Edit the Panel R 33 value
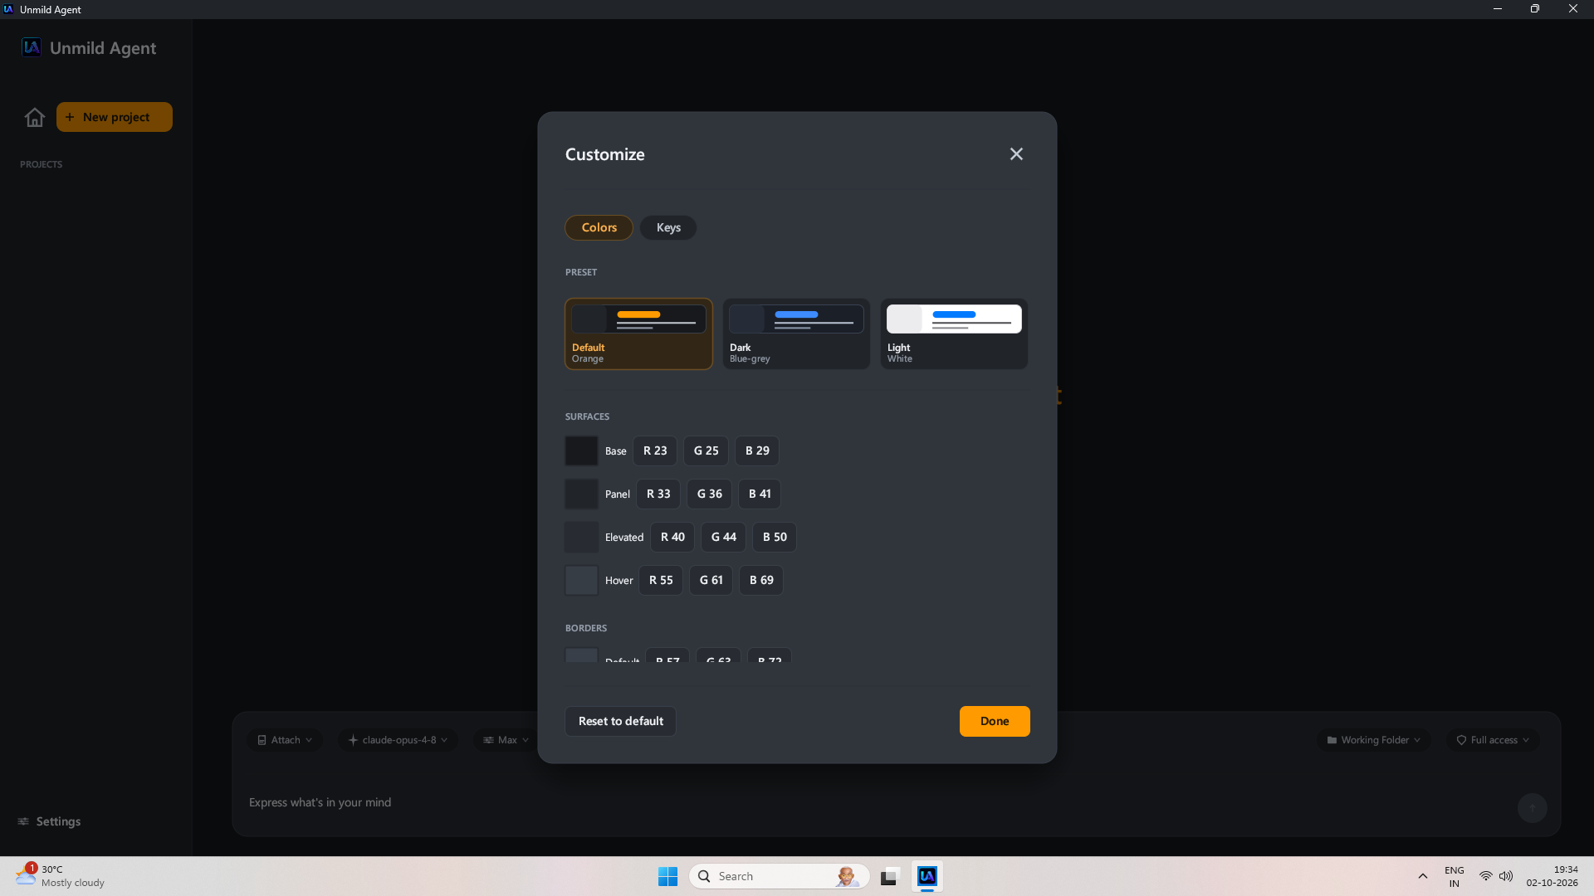Image resolution: width=1594 pixels, height=896 pixels. 658,494
